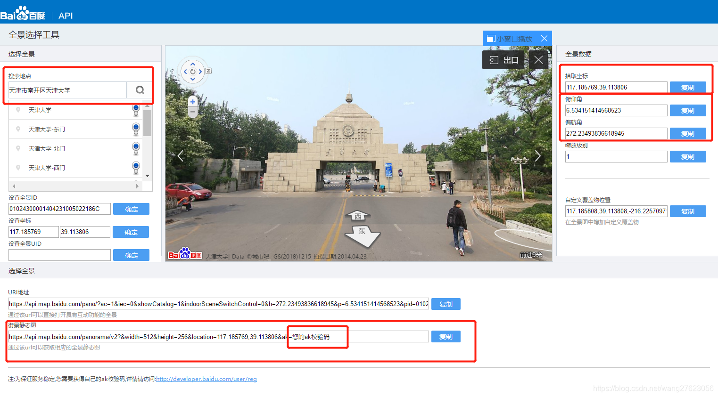
Task: Click the 小窗口播放 window icon
Action: [491, 39]
